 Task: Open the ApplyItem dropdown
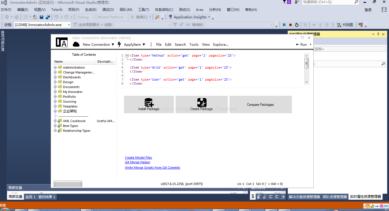[x=134, y=45]
